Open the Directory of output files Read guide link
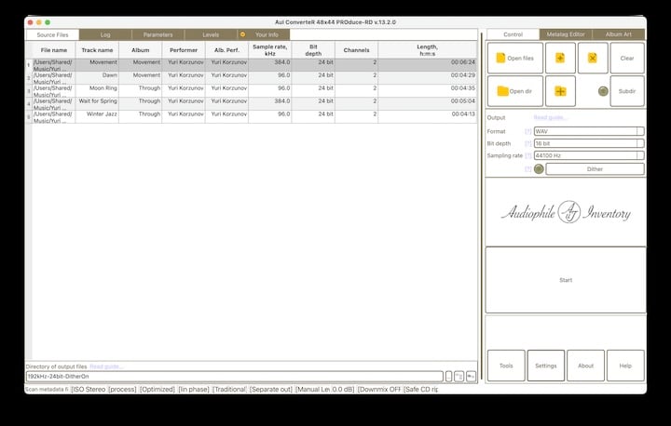This screenshot has height=426, width=671. tap(106, 366)
